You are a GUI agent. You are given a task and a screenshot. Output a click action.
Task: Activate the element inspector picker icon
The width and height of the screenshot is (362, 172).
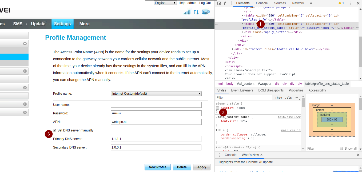click(219, 3)
